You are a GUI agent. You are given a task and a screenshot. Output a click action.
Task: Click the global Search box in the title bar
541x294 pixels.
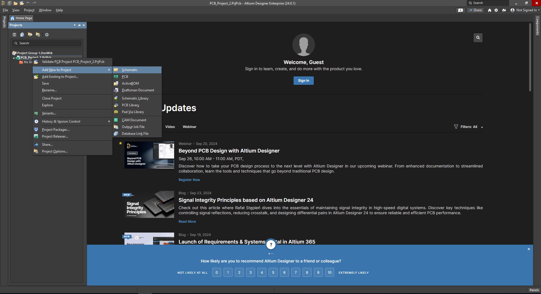[x=488, y=3]
